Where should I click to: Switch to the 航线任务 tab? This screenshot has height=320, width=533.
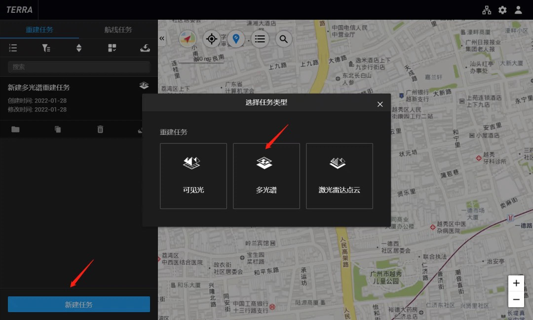point(118,29)
